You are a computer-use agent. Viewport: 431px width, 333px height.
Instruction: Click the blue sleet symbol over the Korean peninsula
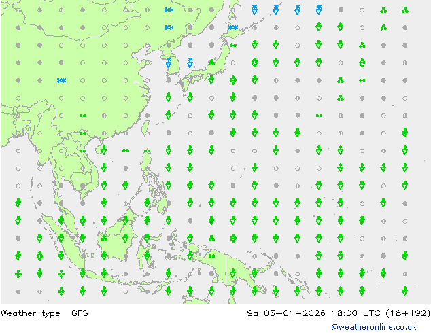(169, 63)
